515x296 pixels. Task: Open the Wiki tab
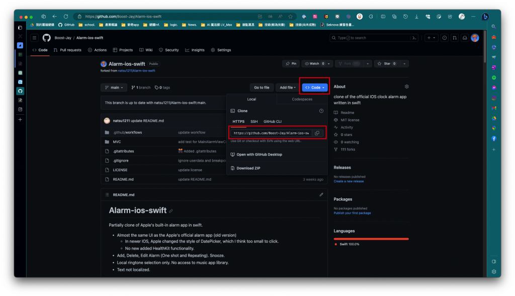[x=146, y=50]
